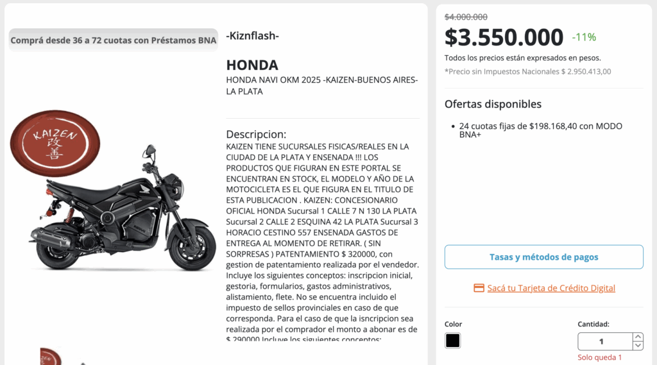This screenshot has height=365, width=657.
Task: Decrease quantity with the down arrow
Action: pyautogui.click(x=637, y=346)
